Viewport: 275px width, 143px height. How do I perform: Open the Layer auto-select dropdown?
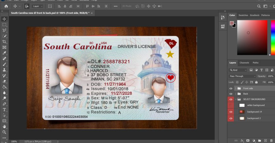click(38, 6)
